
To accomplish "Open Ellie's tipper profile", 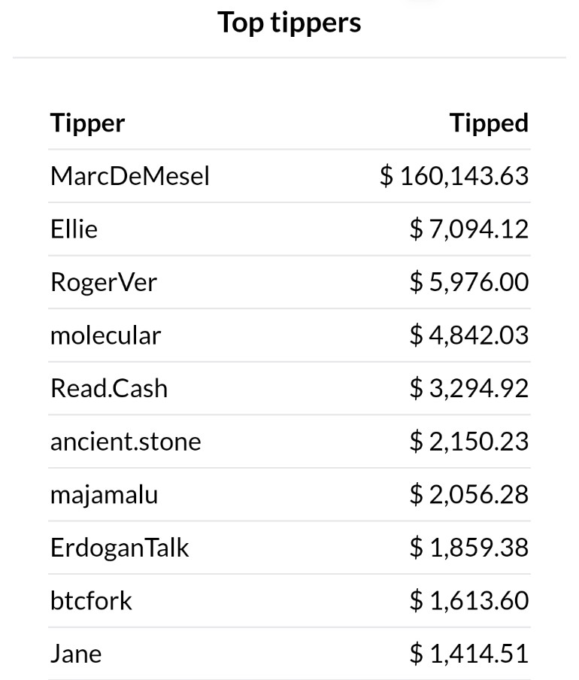I will [x=74, y=229].
